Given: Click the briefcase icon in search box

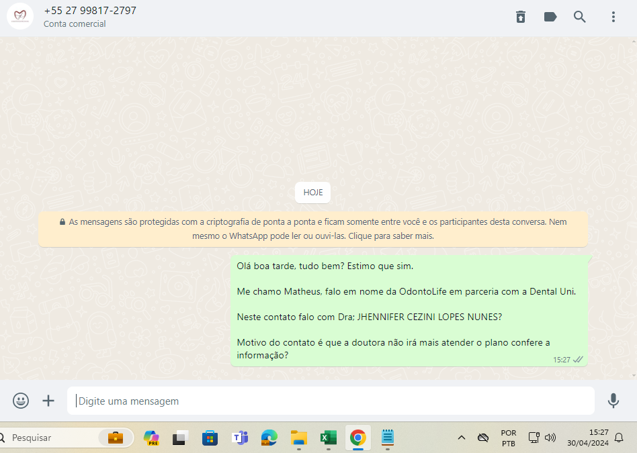Looking at the screenshot, I should click(116, 438).
